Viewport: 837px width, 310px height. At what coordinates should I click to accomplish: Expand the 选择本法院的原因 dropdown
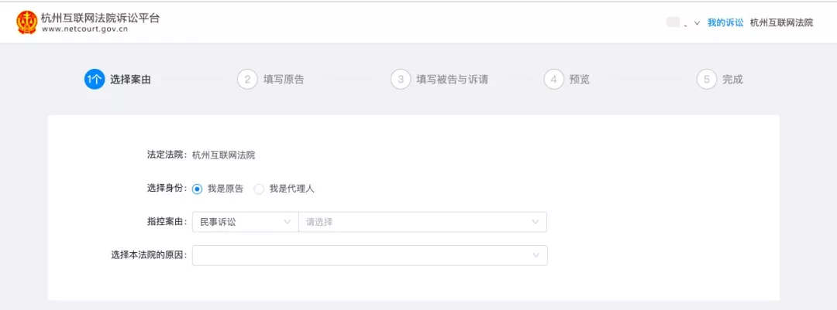click(370, 255)
